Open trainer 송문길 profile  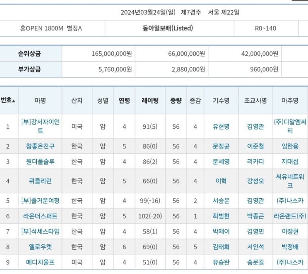(255, 262)
